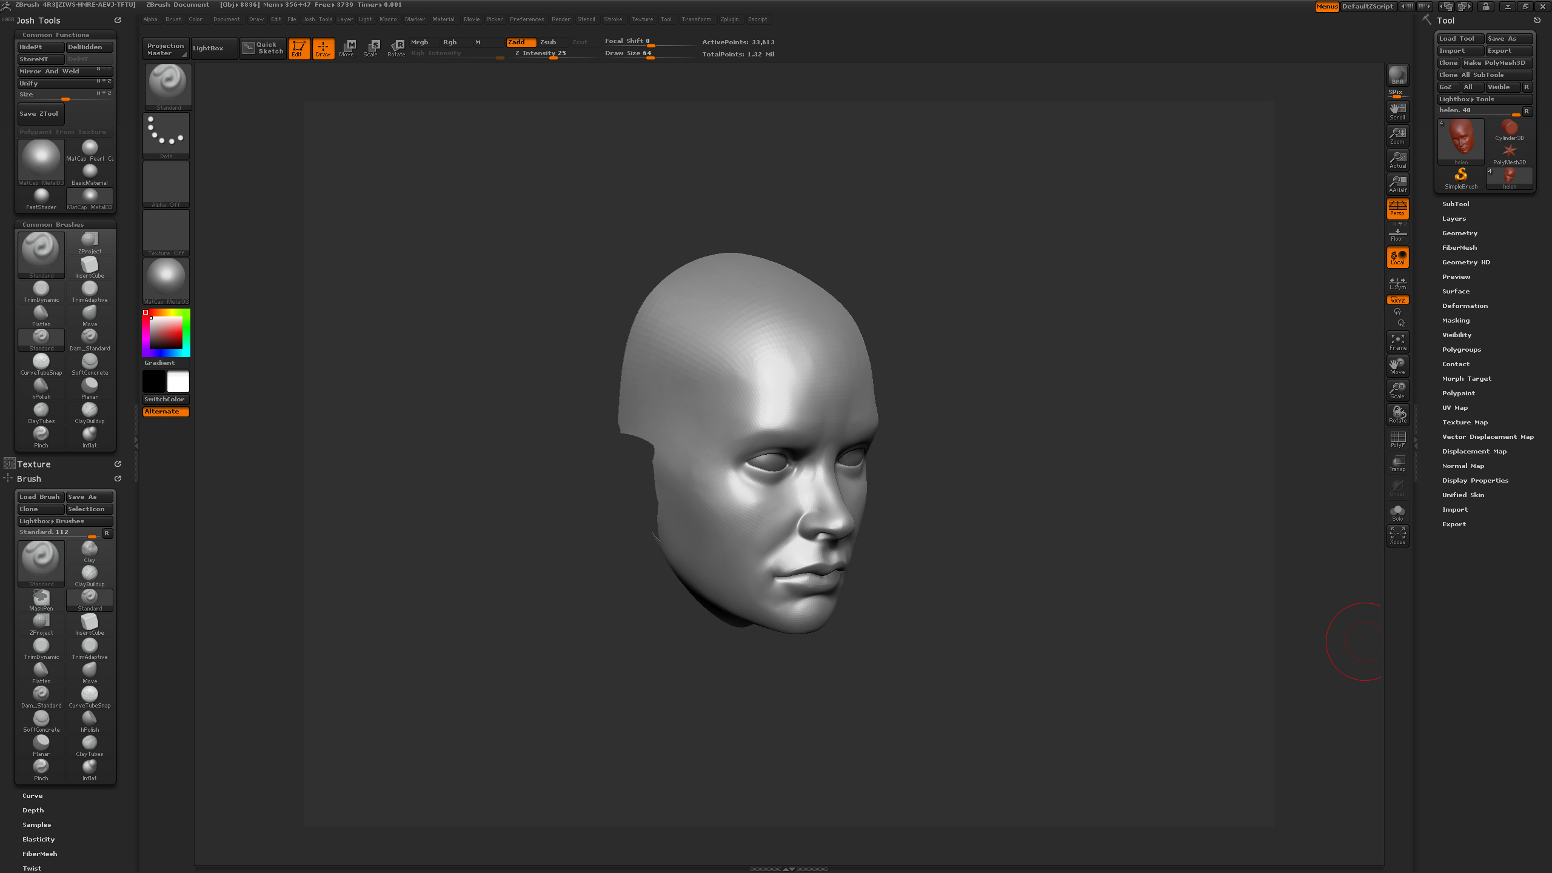Open the Alpha menu
Image resolution: width=1552 pixels, height=873 pixels.
pos(150,19)
